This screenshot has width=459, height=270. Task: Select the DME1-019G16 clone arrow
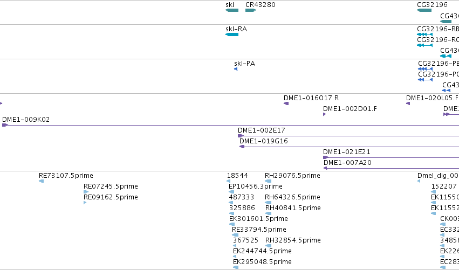coord(242,147)
